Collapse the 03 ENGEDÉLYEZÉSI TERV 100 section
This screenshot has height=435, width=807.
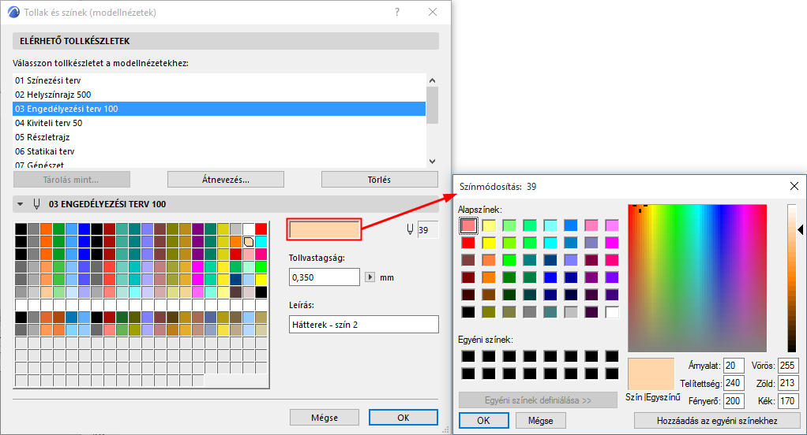click(20, 204)
